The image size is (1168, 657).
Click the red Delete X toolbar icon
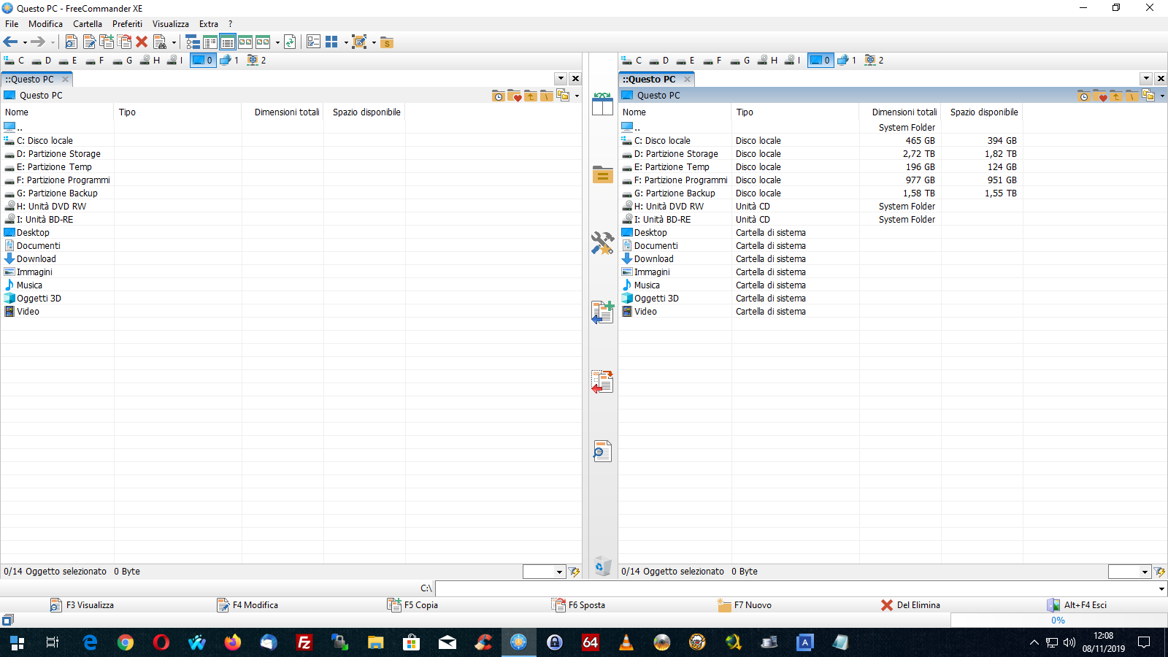[142, 42]
